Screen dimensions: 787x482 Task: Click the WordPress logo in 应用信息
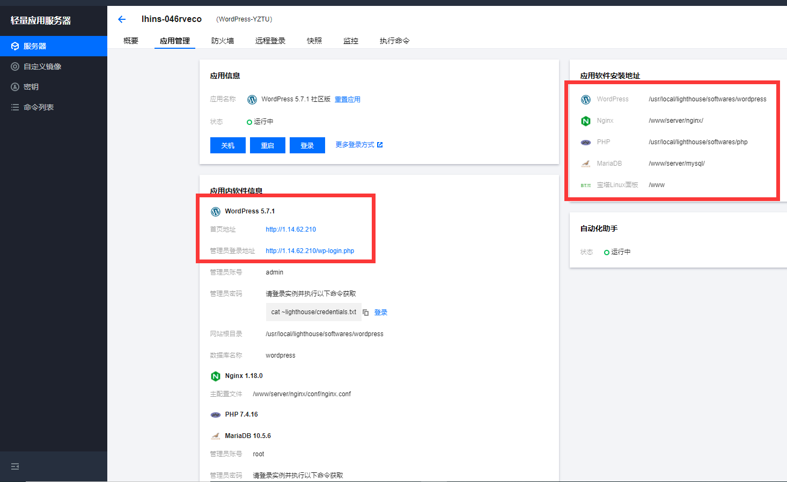[252, 100]
